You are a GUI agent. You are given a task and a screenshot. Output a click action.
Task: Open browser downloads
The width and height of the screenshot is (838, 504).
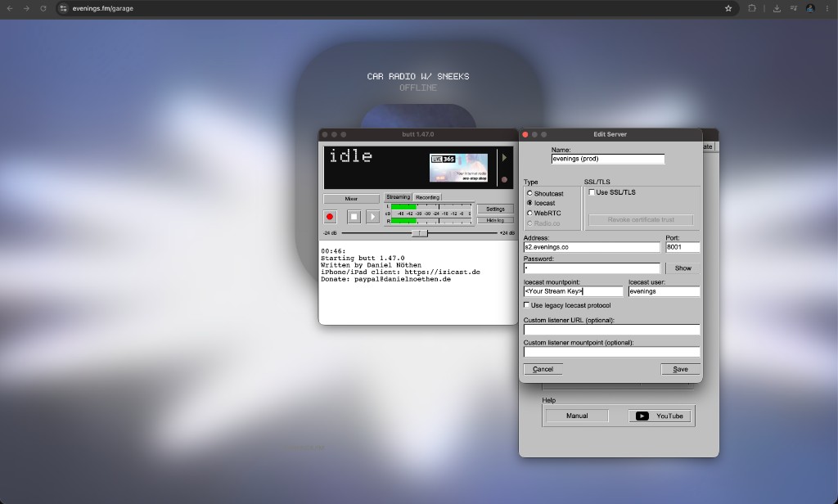tap(777, 8)
